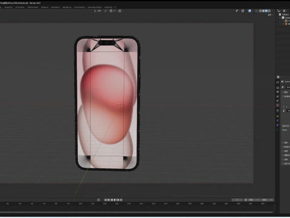290x218 pixels.
Task: Open the outliner display mode dropdown
Action: 285,11
